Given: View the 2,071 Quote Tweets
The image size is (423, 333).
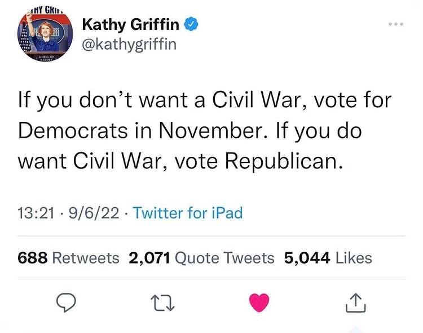Looking at the screenshot, I should pos(201,258).
